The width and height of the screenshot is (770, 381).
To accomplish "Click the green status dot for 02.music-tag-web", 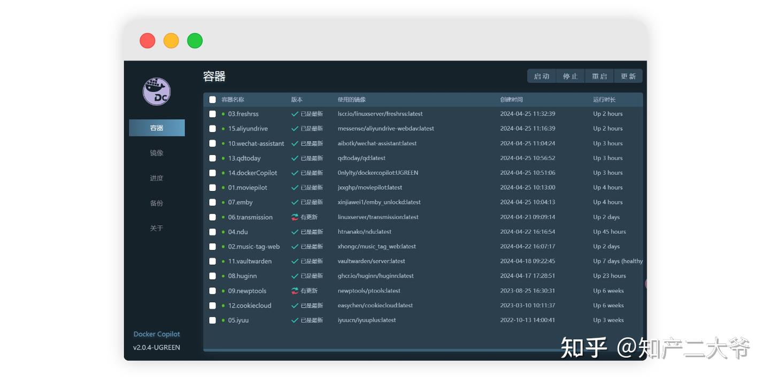I will [x=224, y=246].
